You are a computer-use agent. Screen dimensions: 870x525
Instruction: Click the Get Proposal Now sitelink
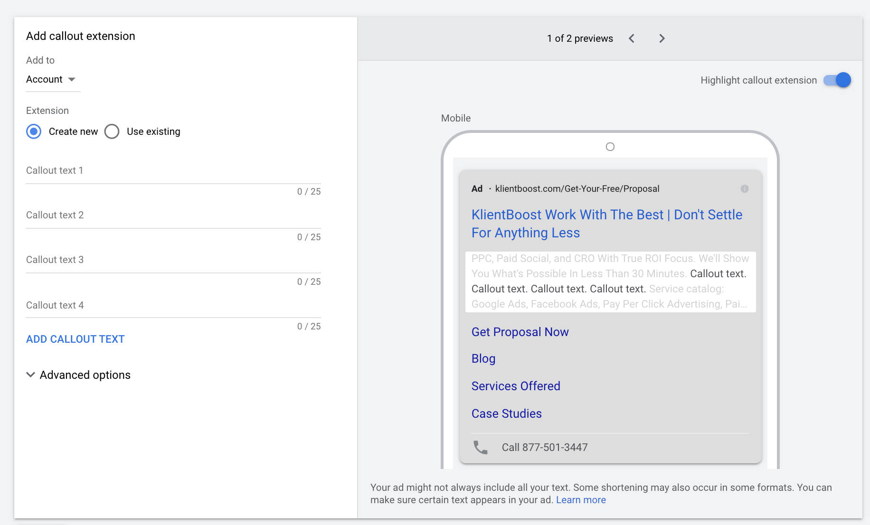pos(520,332)
